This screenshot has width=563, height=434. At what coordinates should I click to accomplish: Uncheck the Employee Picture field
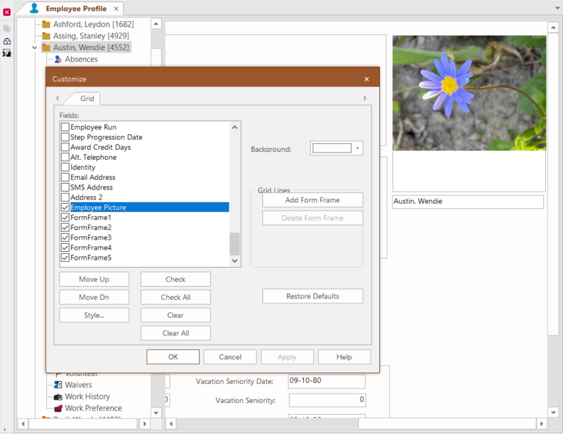63,207
